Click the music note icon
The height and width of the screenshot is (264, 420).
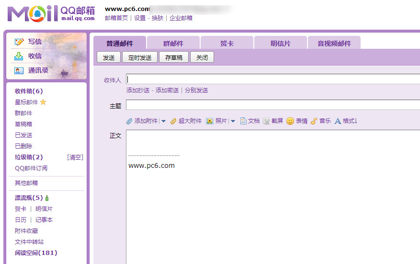pos(314,121)
